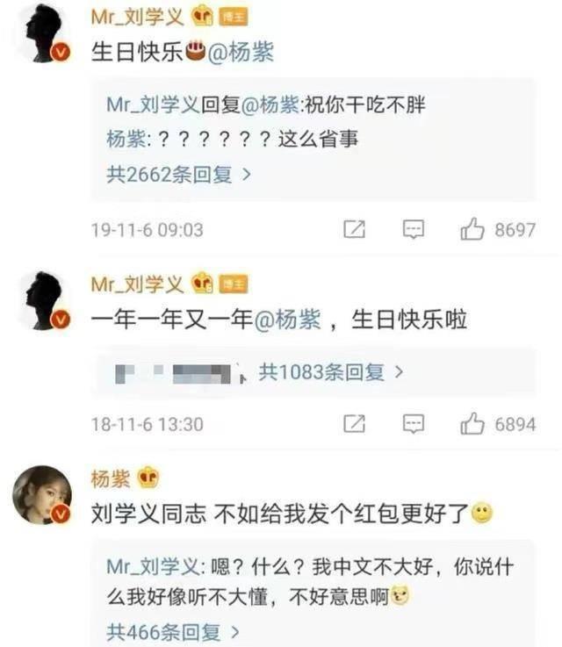
Task: Like the 19-11-6 comment with 8697 likes
Action: pyautogui.click(x=472, y=229)
